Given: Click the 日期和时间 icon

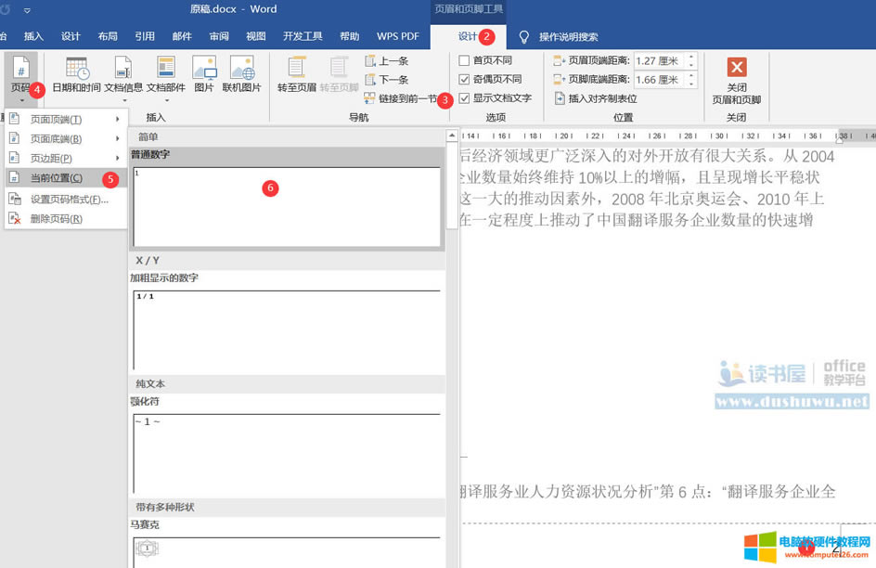Looking at the screenshot, I should pos(76,69).
